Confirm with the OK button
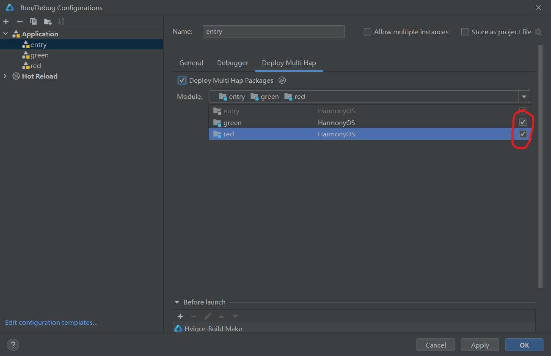 point(524,345)
